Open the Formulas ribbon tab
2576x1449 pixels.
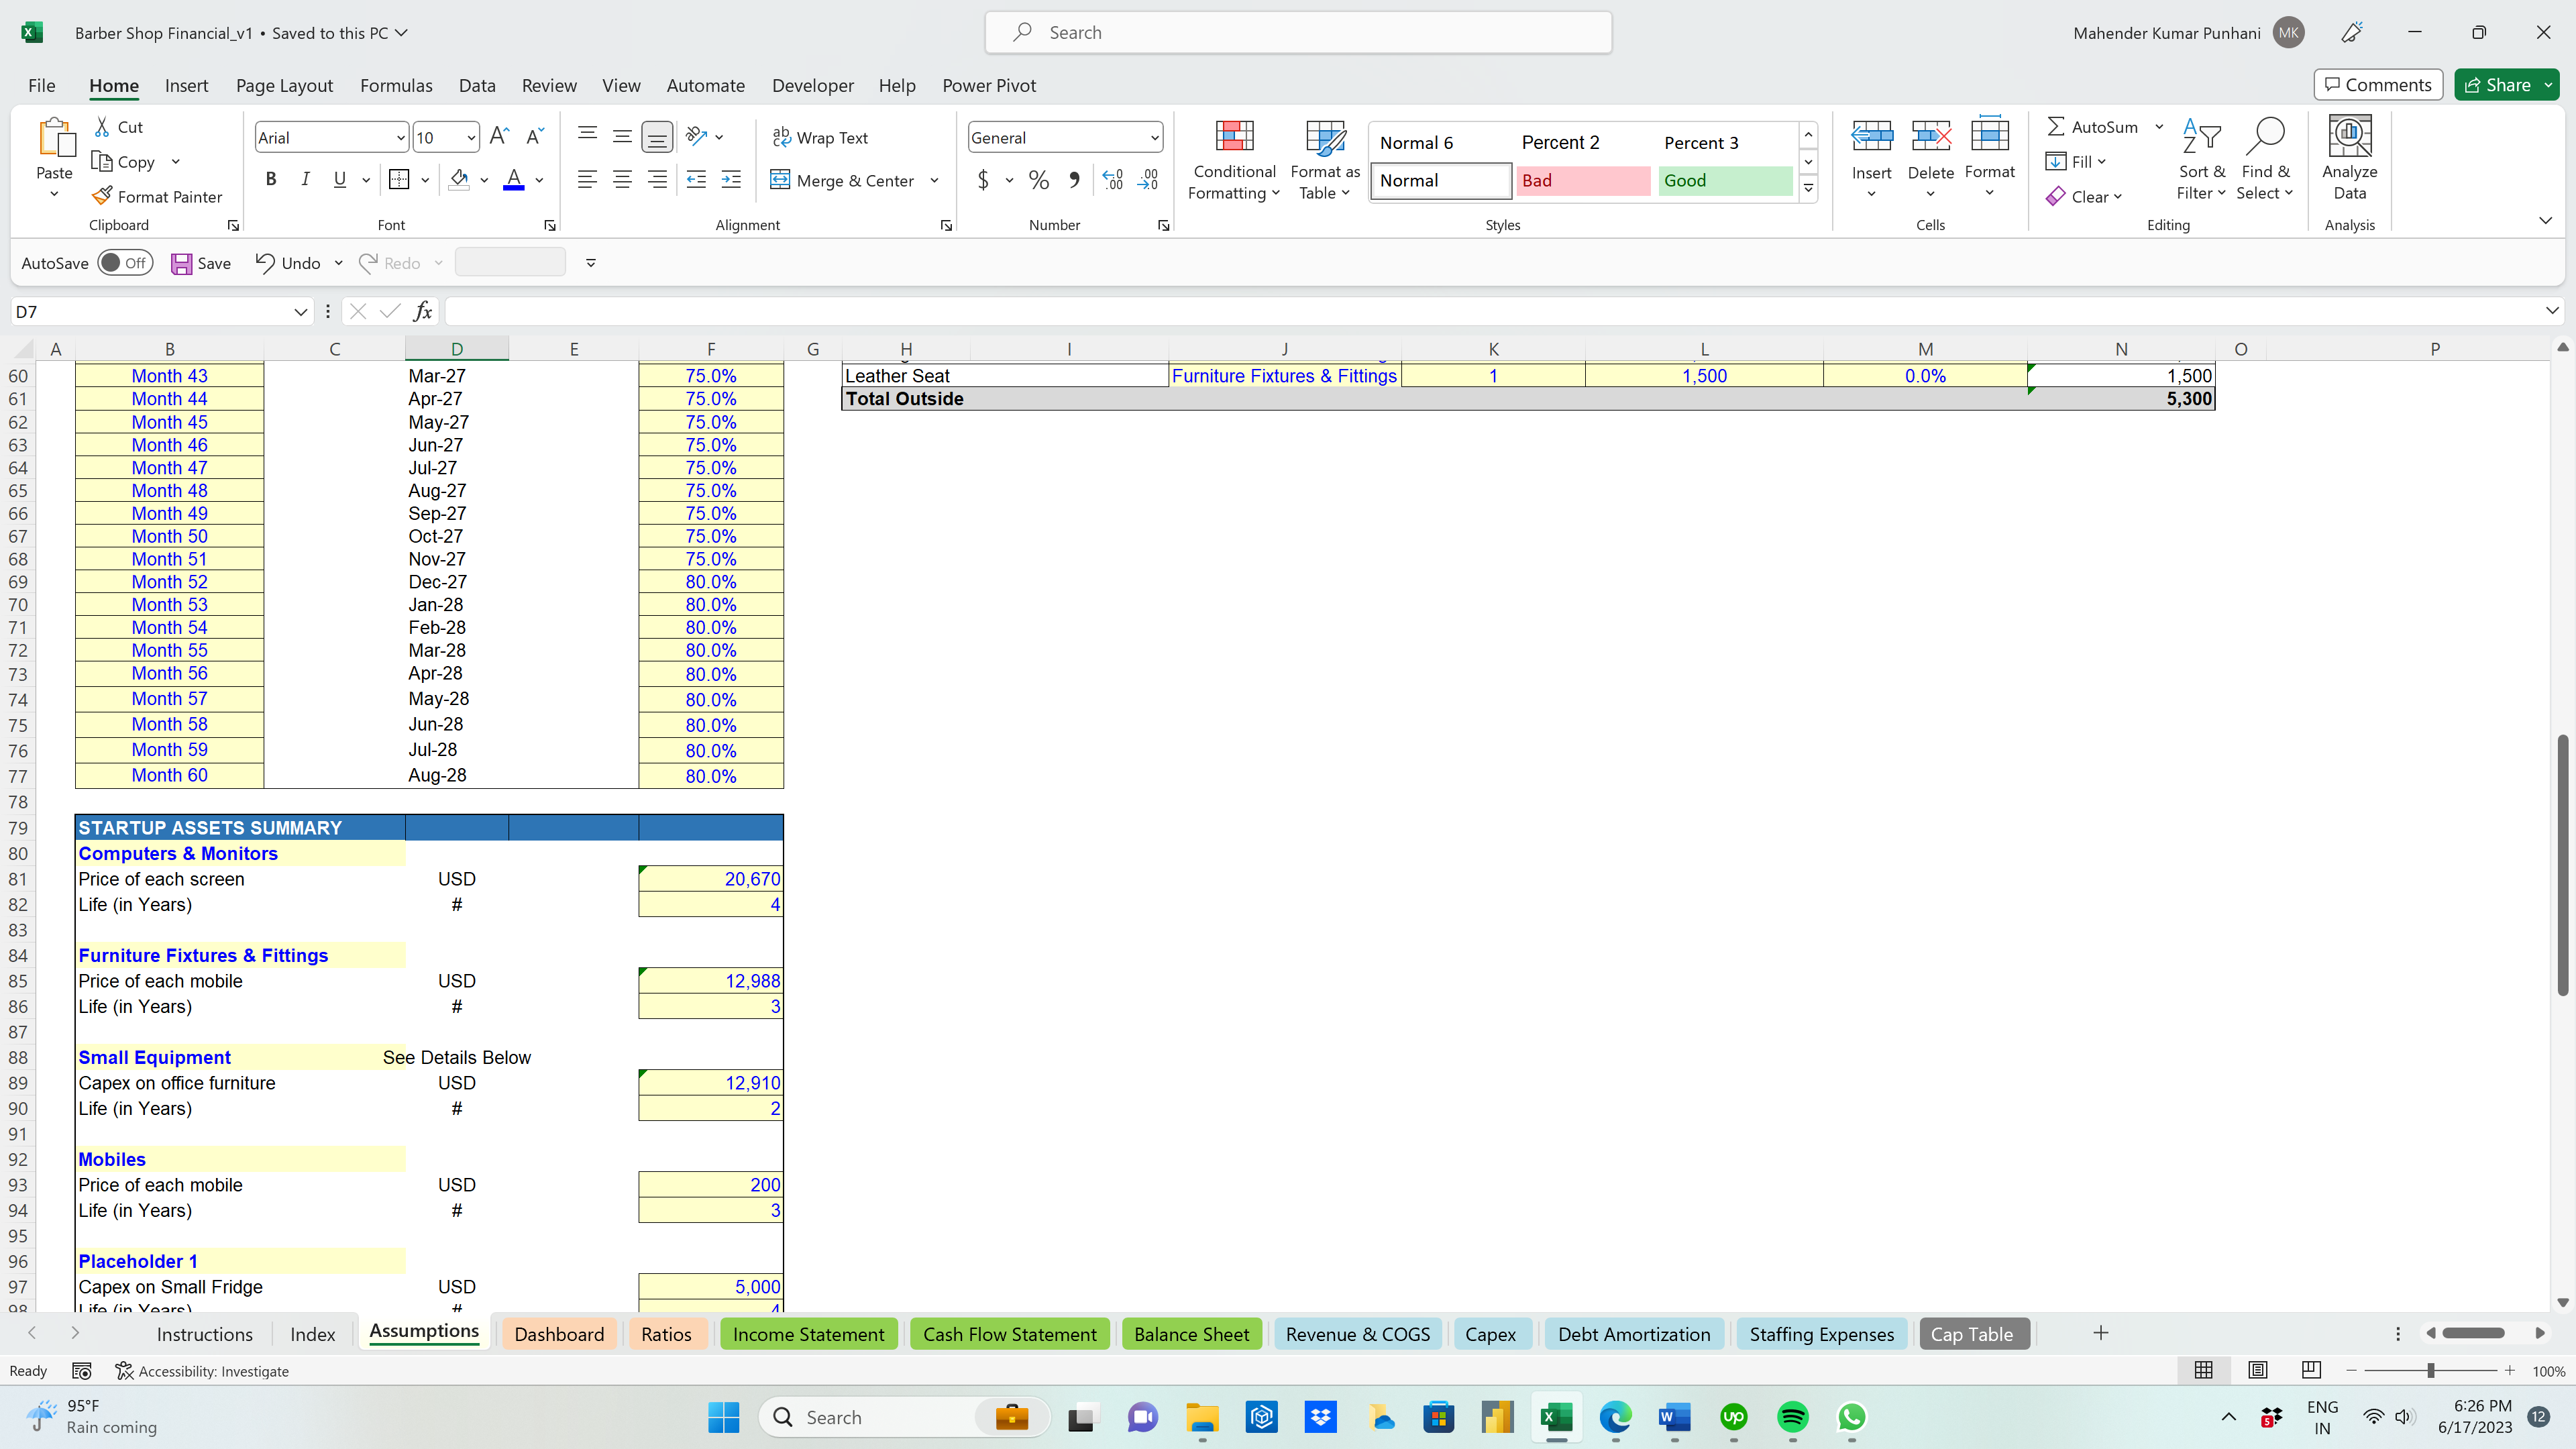396,85
